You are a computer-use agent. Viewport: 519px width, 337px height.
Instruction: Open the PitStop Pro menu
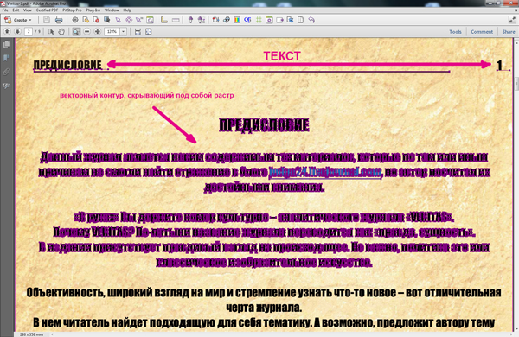72,10
